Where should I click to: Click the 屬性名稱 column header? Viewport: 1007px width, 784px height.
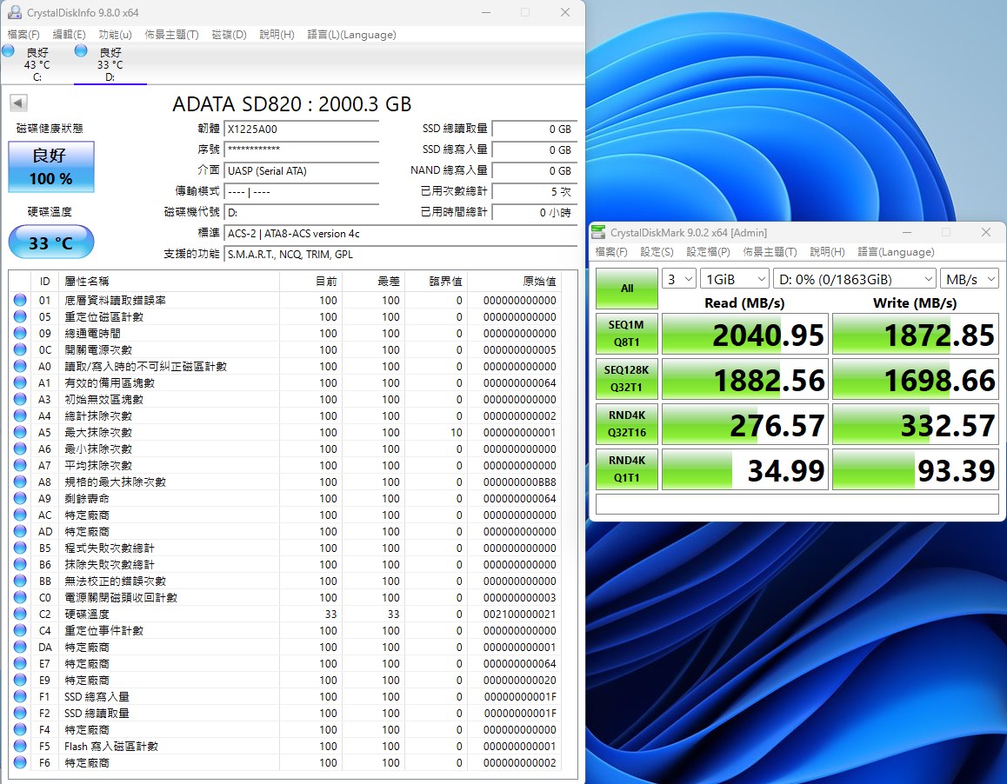170,282
